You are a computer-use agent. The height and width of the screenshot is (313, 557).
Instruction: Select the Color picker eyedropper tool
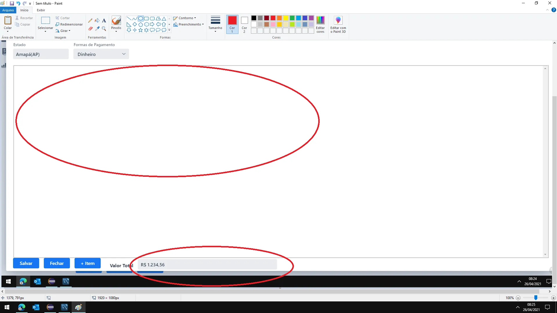(x=97, y=29)
